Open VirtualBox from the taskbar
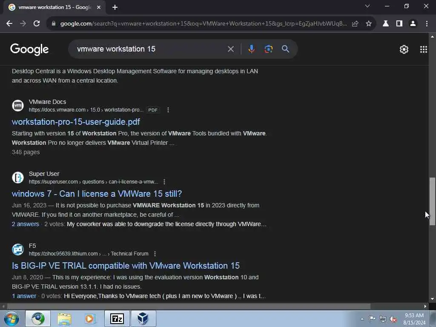This screenshot has height=327, width=436. 143,318
